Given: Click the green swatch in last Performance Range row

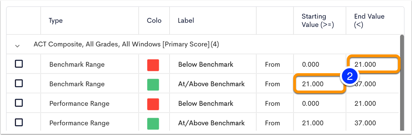Looking at the screenshot, I should coord(153,124).
